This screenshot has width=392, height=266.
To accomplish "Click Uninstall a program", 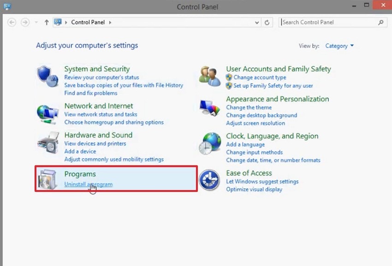I will tap(88, 184).
